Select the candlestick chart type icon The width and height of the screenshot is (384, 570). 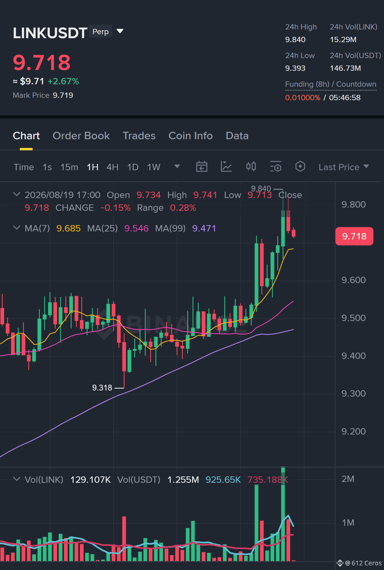(x=251, y=167)
